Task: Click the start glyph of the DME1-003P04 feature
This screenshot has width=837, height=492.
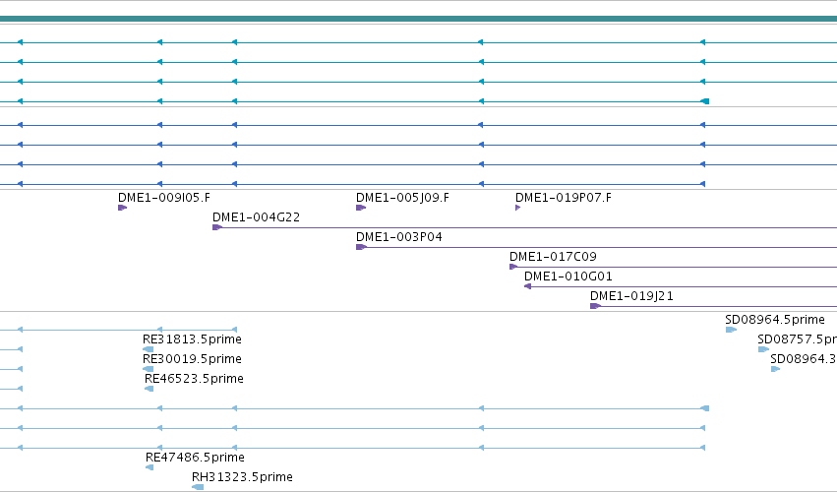Action: coord(361,247)
